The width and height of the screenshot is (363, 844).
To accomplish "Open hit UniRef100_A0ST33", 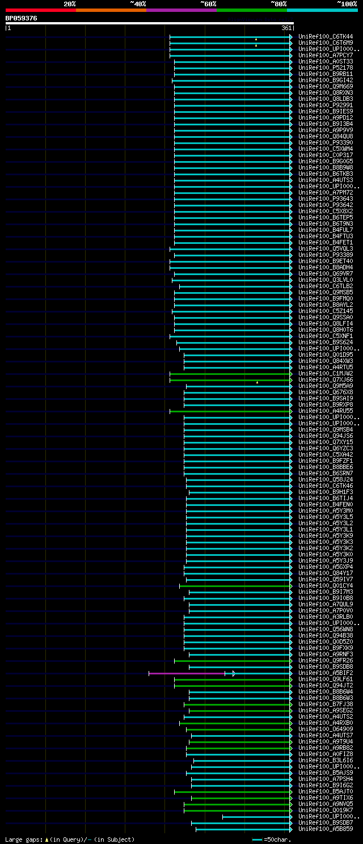I will coord(325,62).
